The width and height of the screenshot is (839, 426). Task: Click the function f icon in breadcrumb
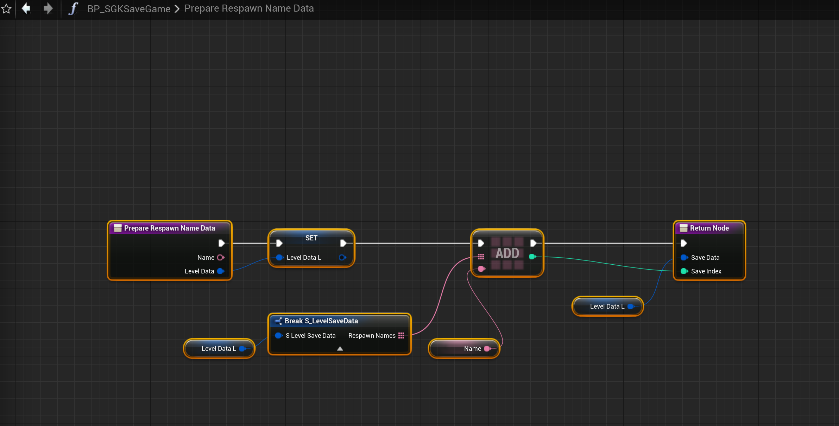pos(73,9)
